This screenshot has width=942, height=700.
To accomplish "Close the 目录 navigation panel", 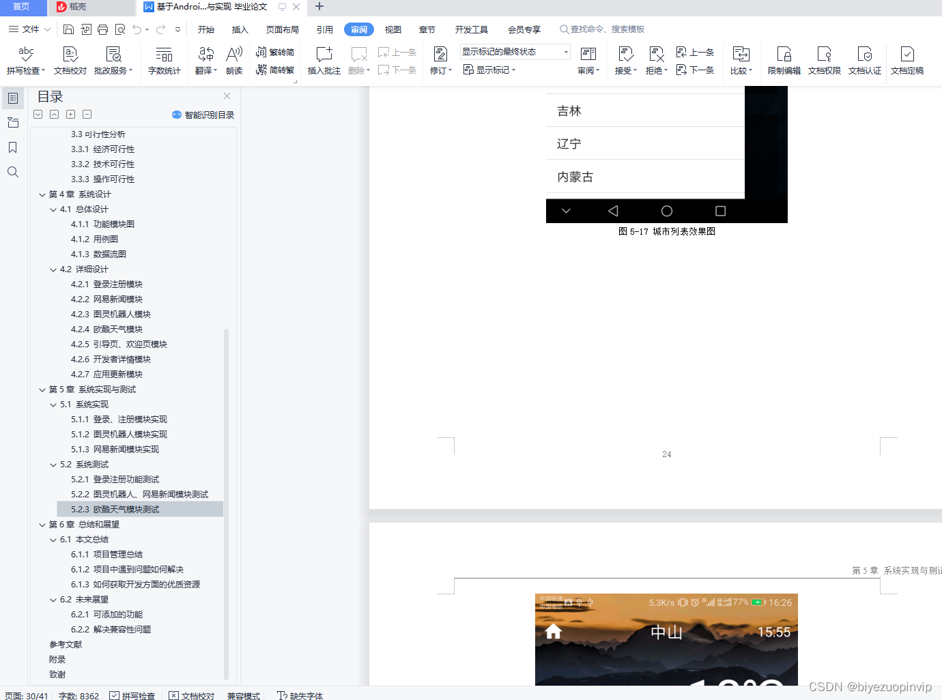I will 227,96.
